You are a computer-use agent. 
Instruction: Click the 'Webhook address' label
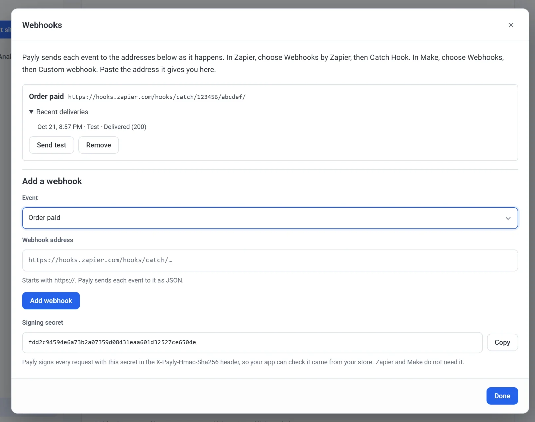(x=47, y=240)
